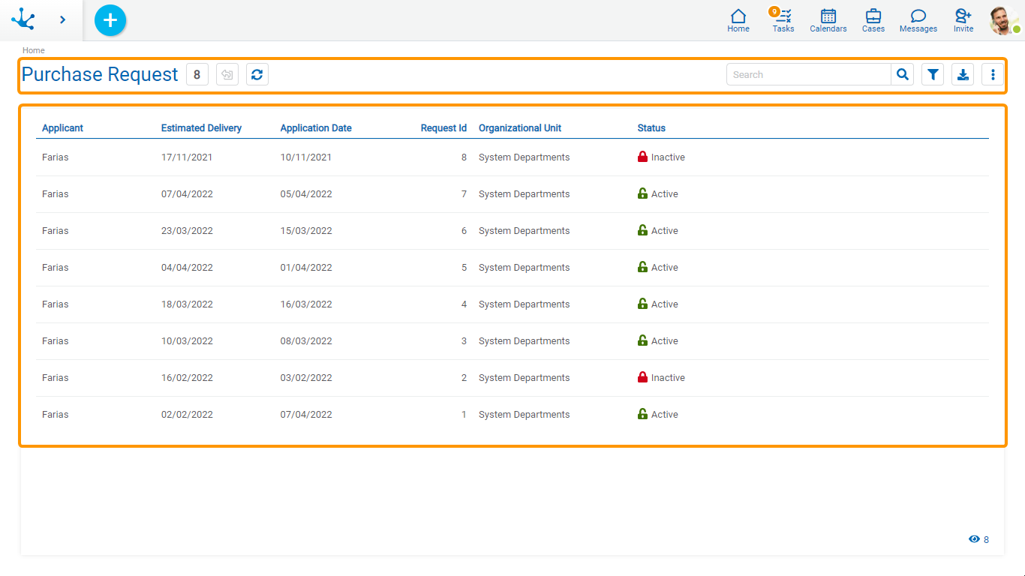Click the Request Id value 3
Image resolution: width=1025 pixels, height=576 pixels.
[x=464, y=341]
